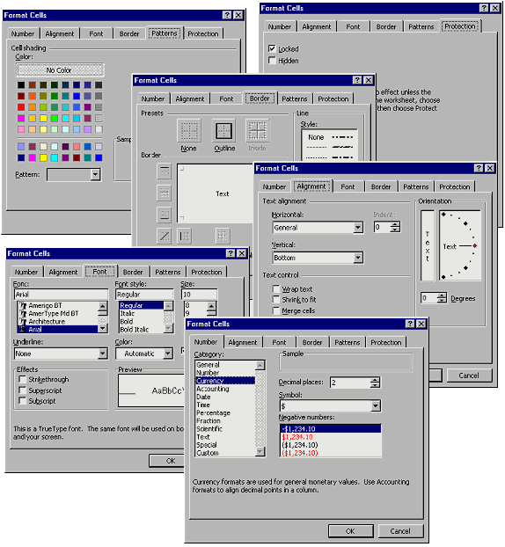Click the No Color button
The width and height of the screenshot is (505, 547).
coord(59,70)
